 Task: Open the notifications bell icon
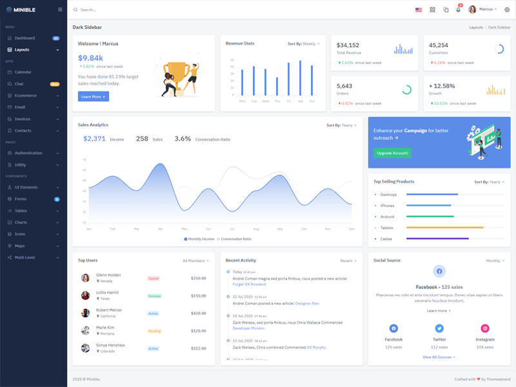coord(458,10)
